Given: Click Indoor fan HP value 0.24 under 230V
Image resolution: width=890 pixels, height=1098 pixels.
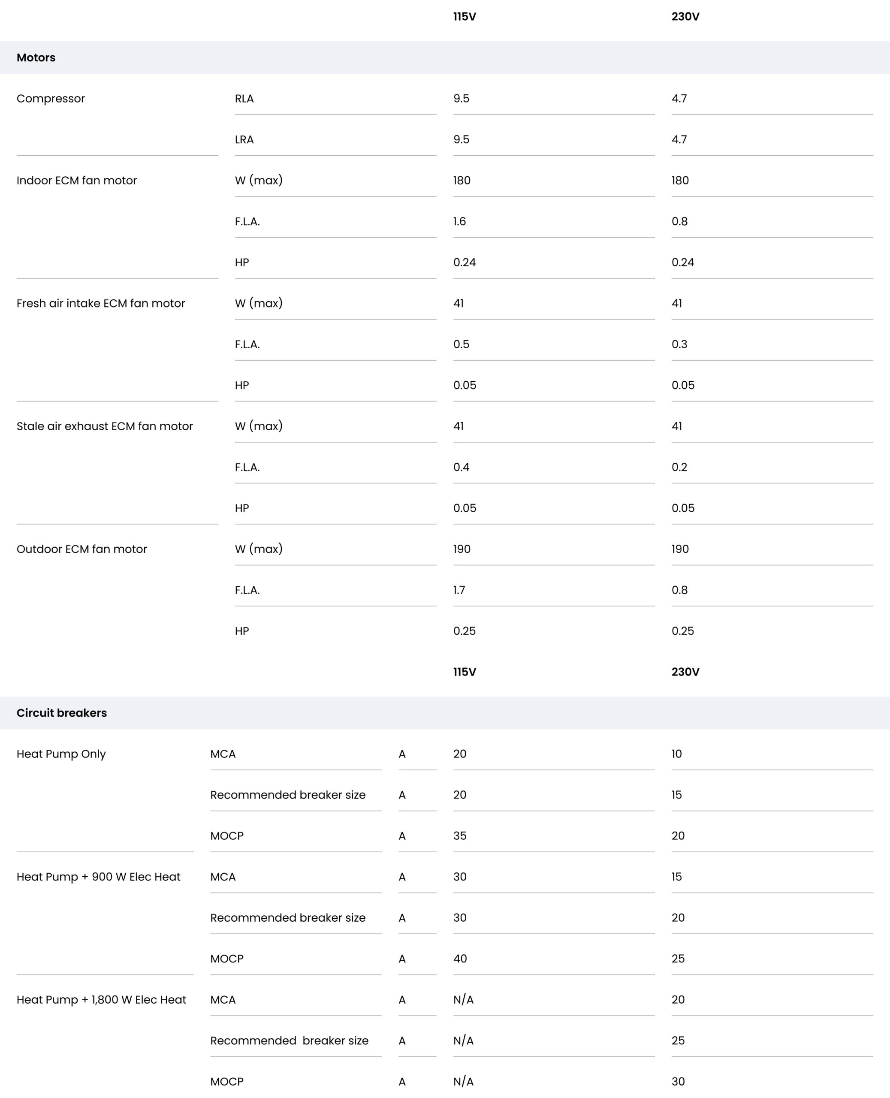Looking at the screenshot, I should click(x=683, y=262).
